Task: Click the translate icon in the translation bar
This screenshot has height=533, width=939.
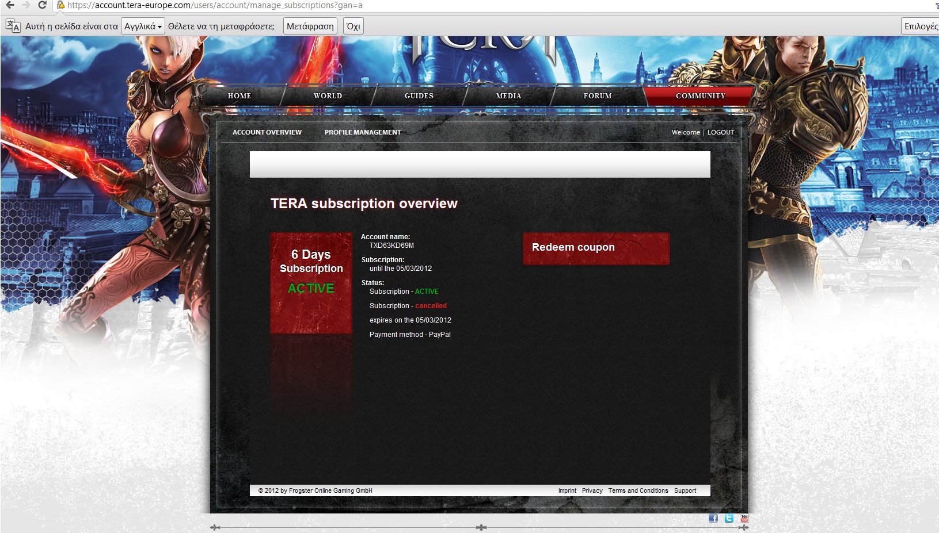Action: point(13,26)
